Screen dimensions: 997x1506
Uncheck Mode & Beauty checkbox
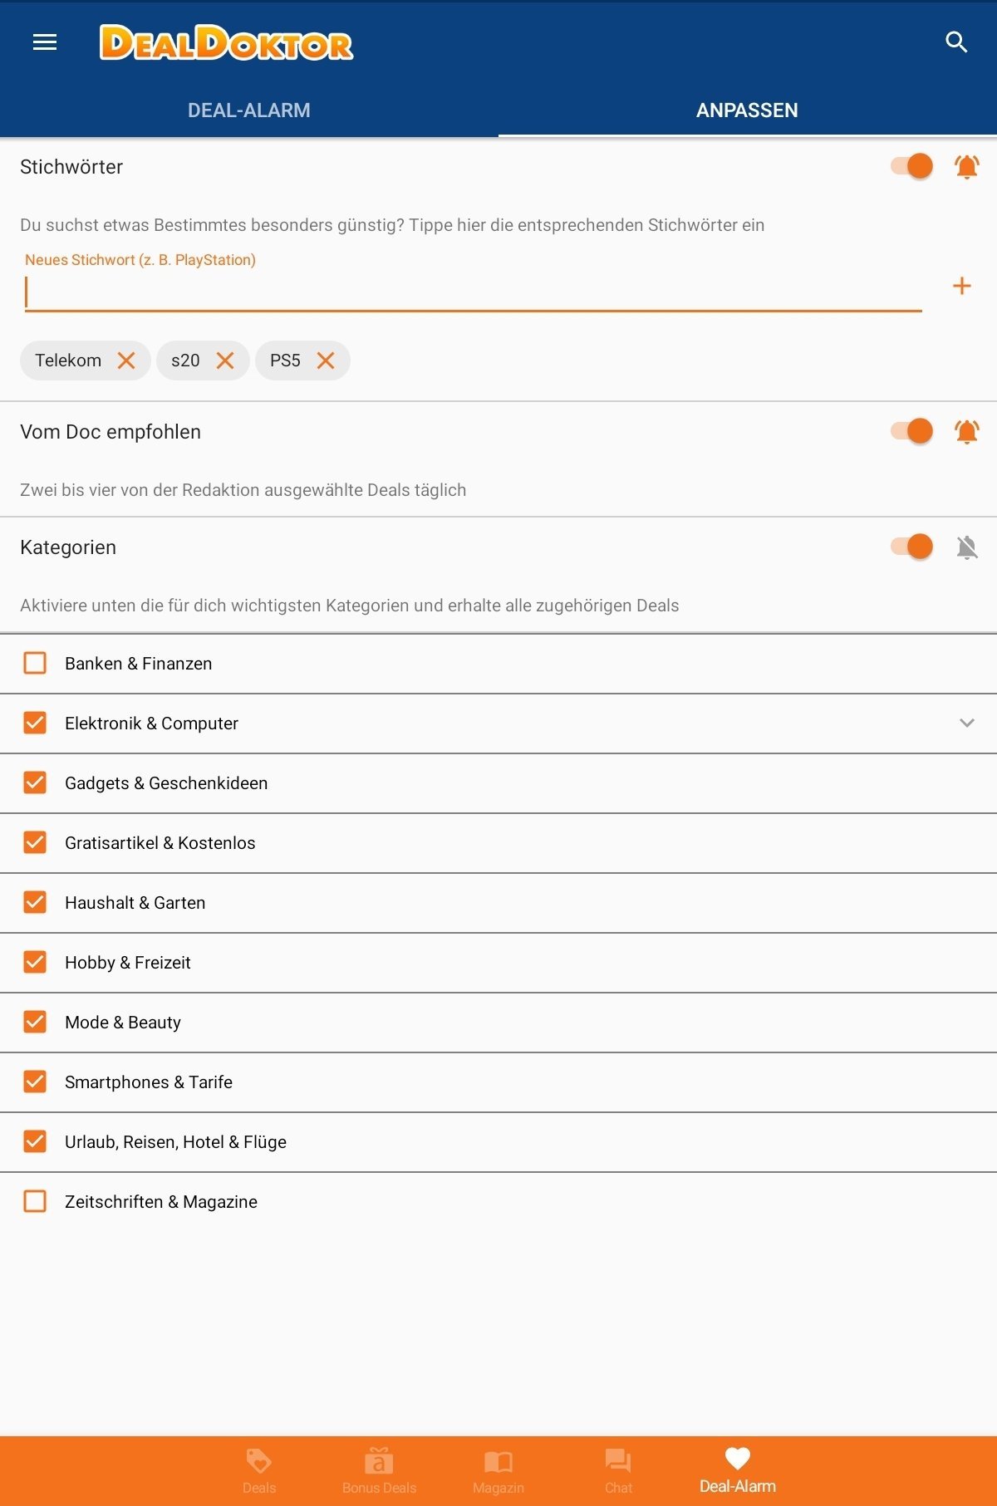pos(35,1022)
